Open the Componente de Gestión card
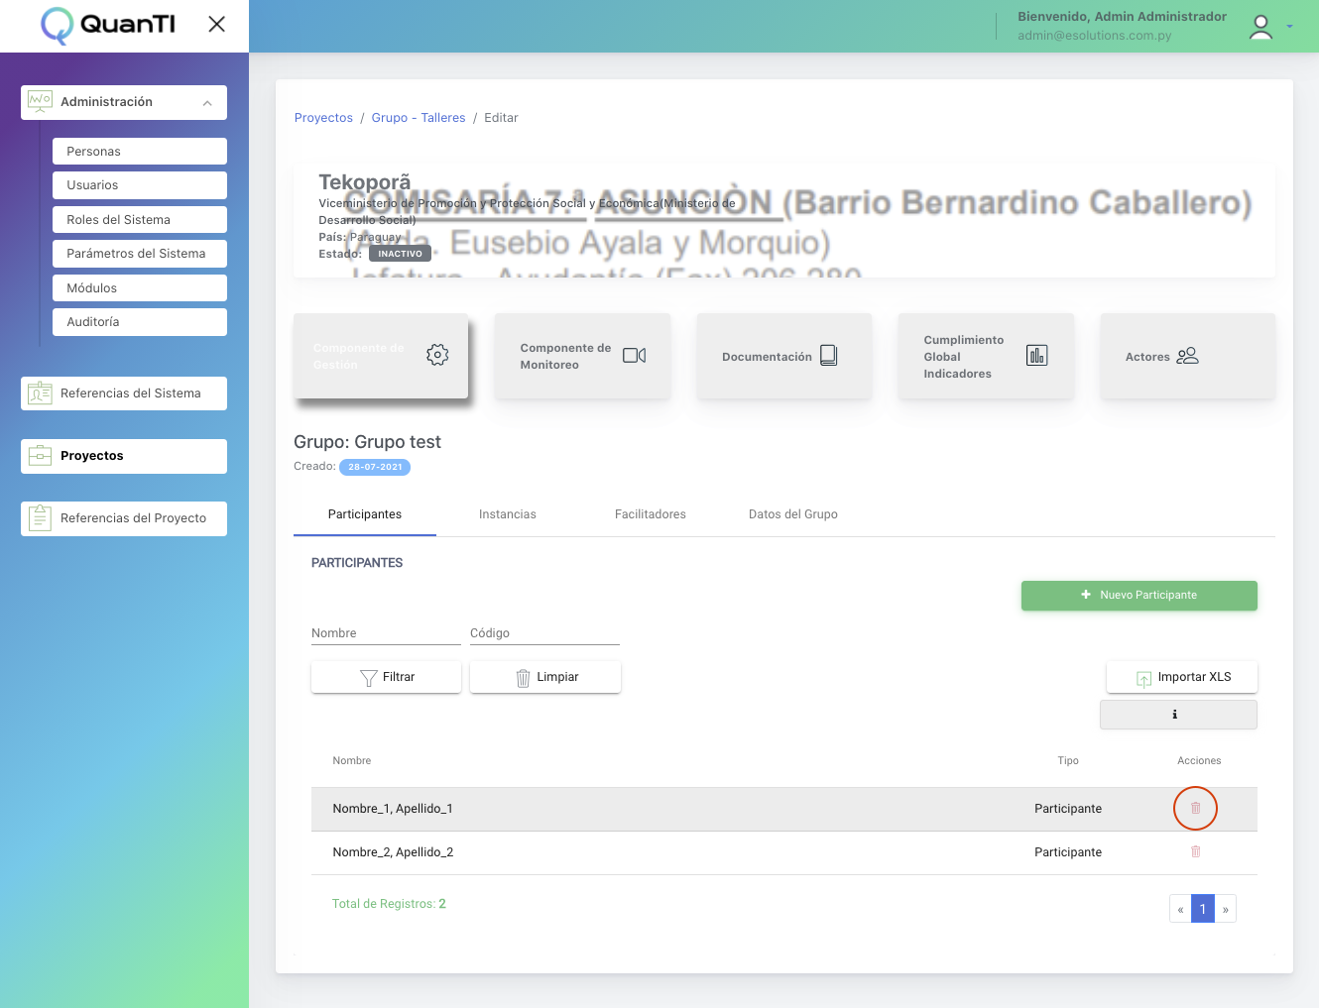Viewport: 1319px width, 1008px height. [381, 356]
